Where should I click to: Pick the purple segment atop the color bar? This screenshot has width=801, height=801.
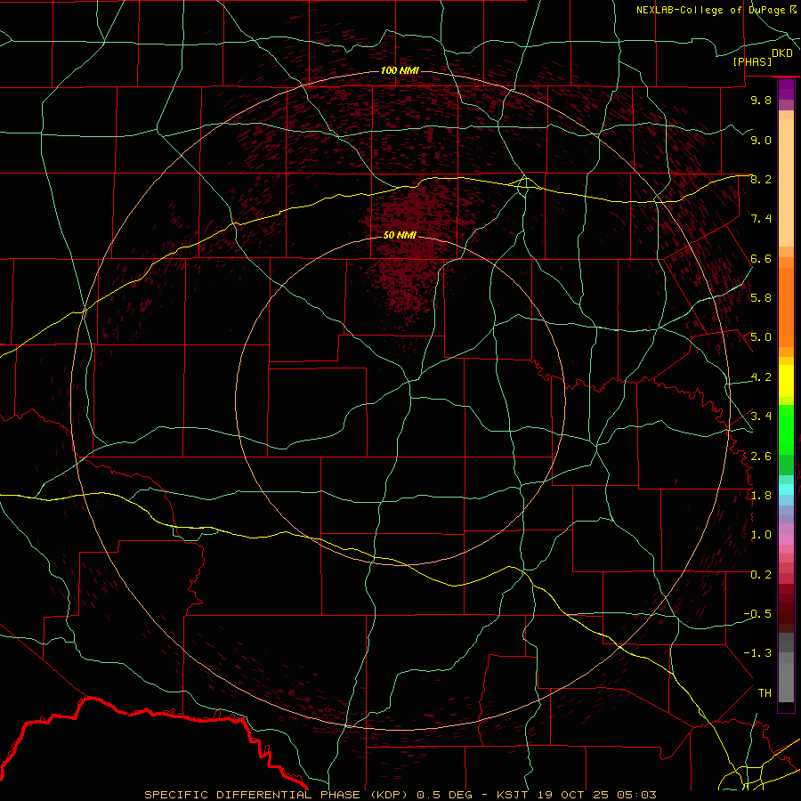(786, 89)
